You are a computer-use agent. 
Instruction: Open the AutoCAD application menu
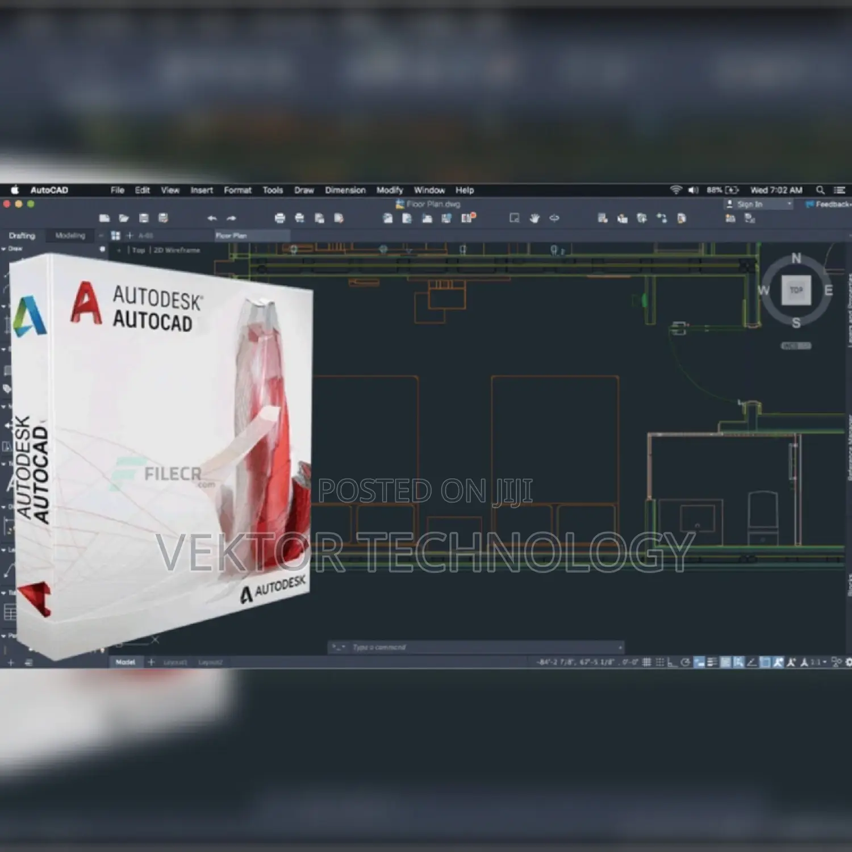pyautogui.click(x=49, y=190)
